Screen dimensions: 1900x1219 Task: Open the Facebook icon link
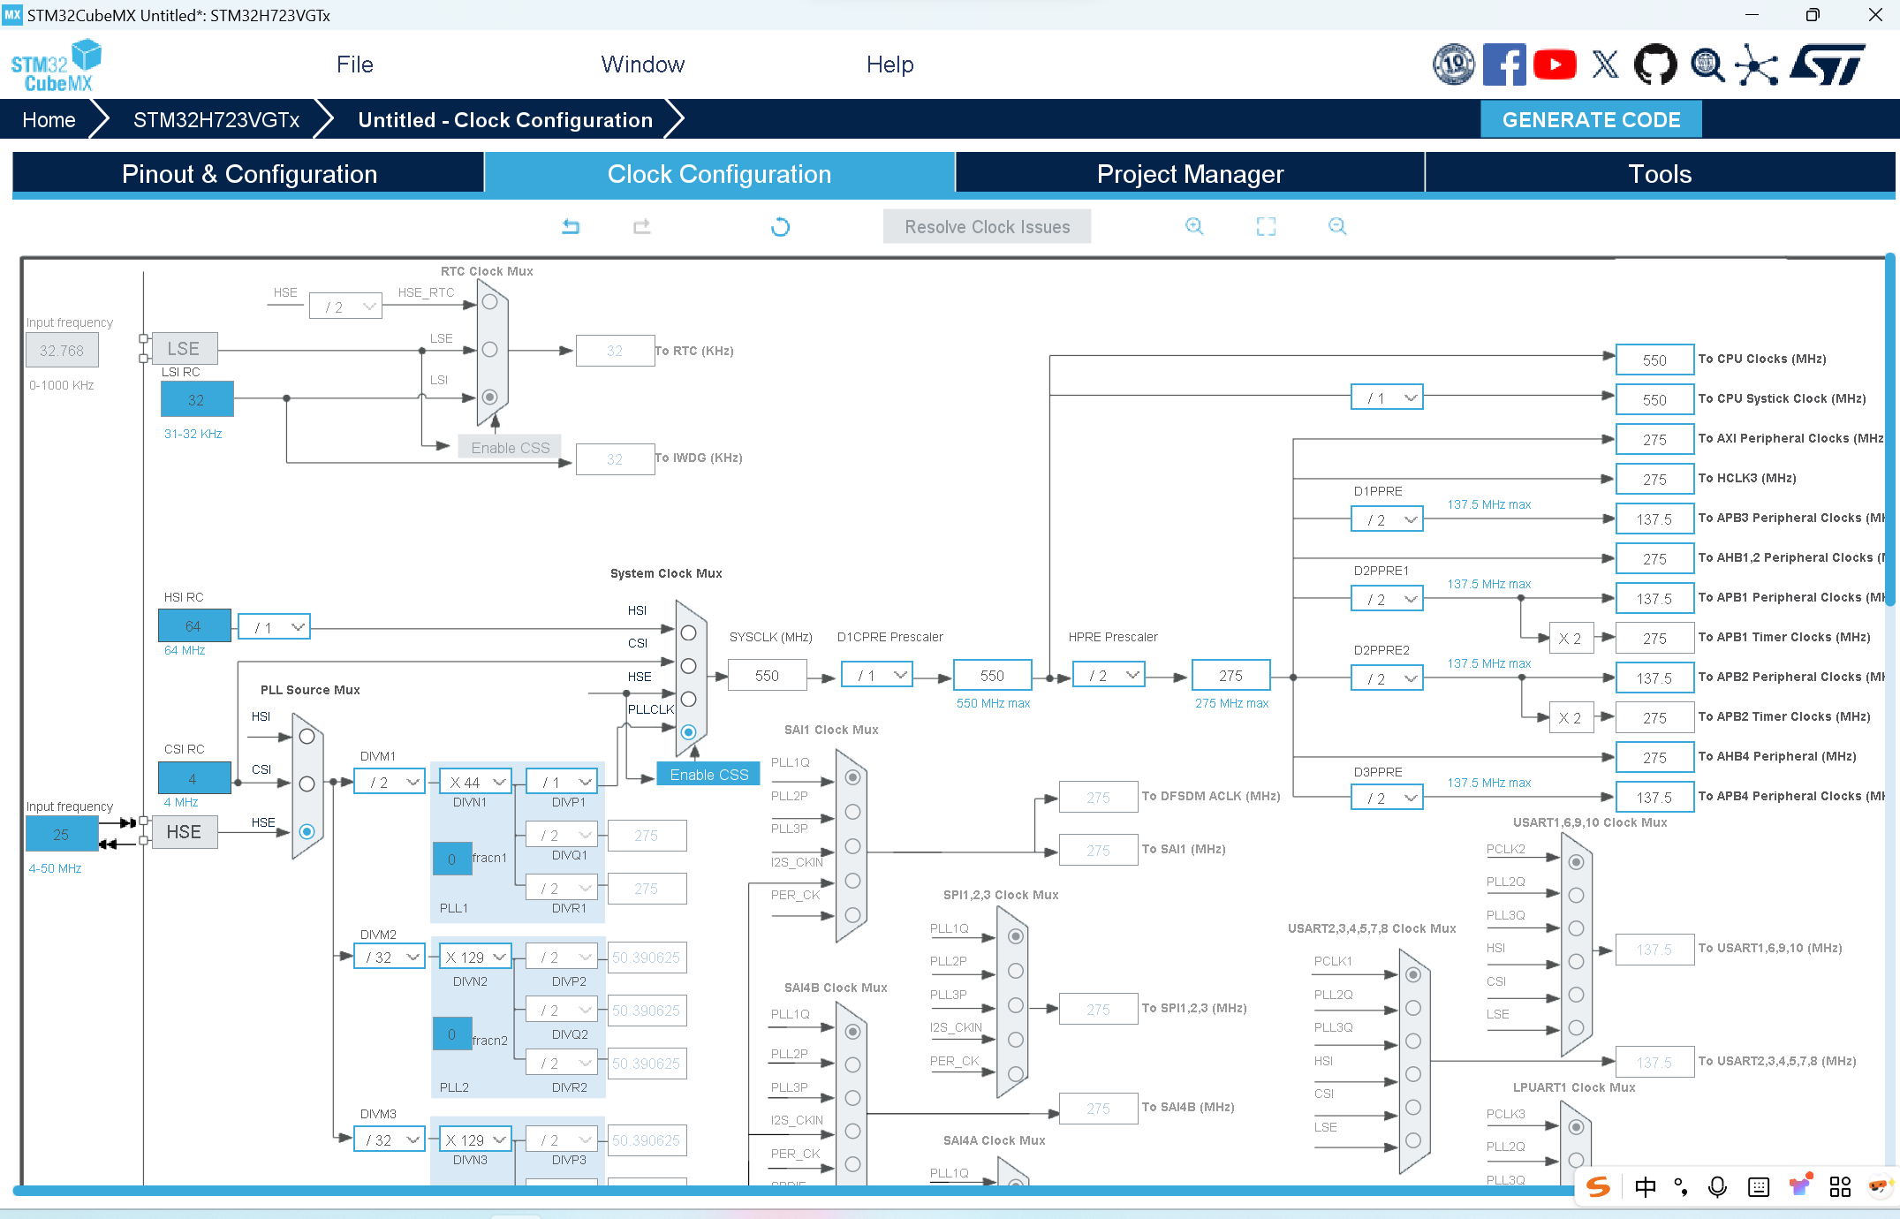pos(1503,64)
